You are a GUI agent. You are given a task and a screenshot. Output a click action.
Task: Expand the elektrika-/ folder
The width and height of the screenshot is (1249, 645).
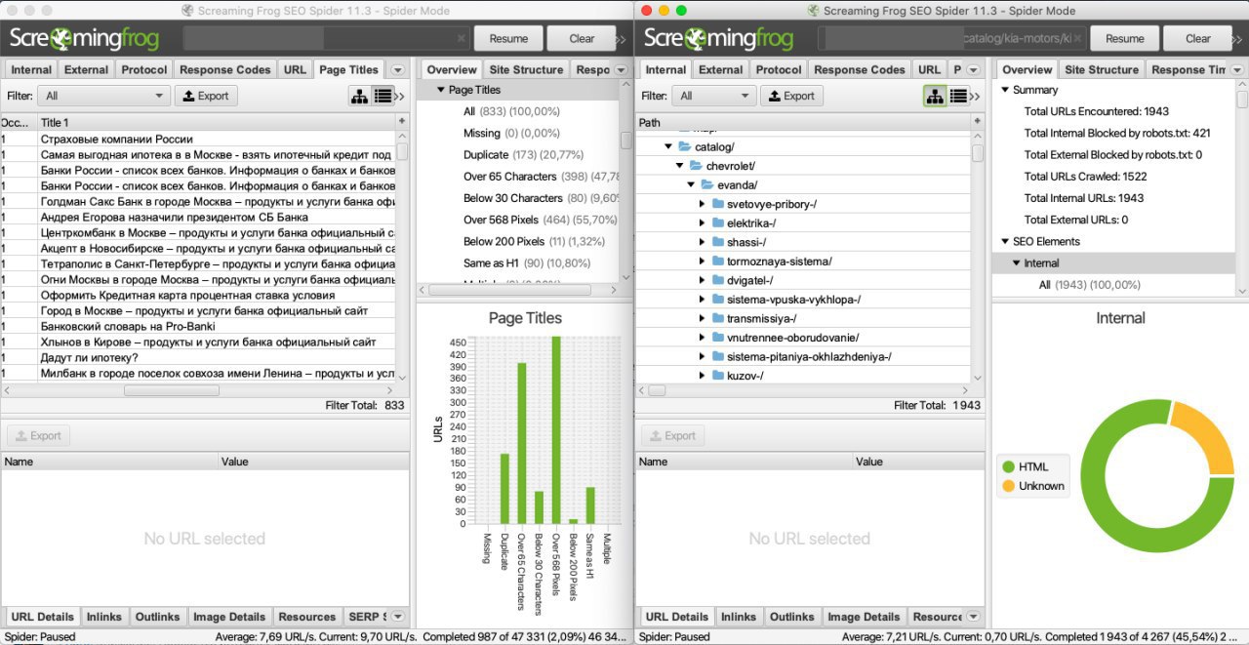point(703,223)
